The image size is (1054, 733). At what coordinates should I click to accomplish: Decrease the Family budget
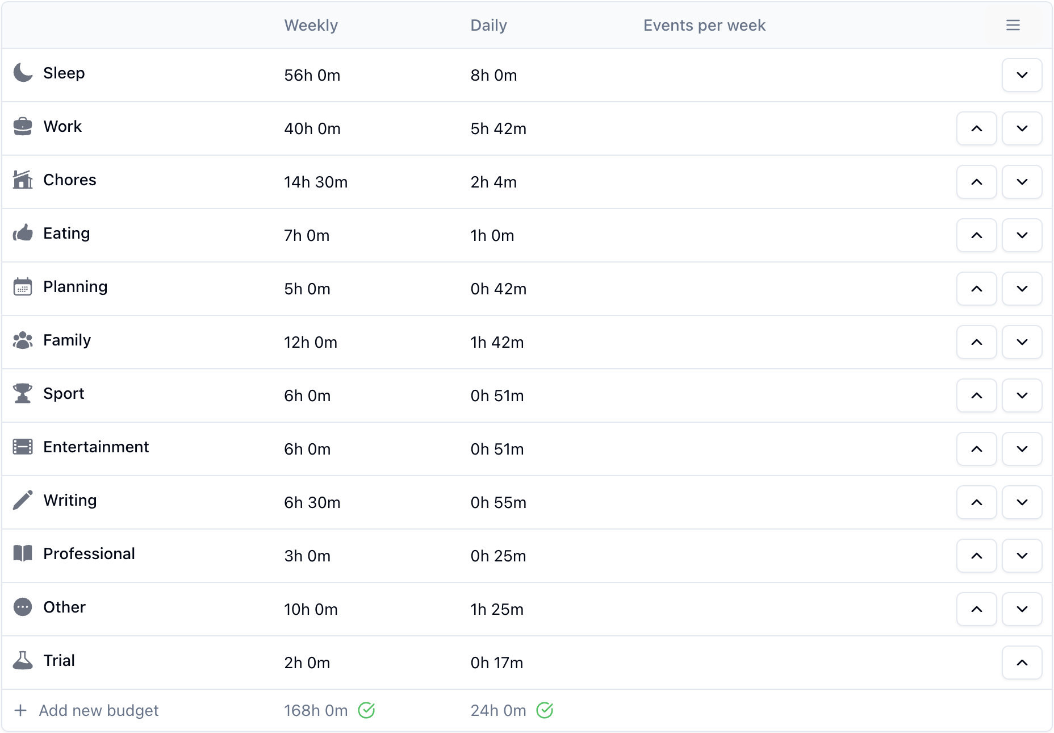pyautogui.click(x=1022, y=342)
